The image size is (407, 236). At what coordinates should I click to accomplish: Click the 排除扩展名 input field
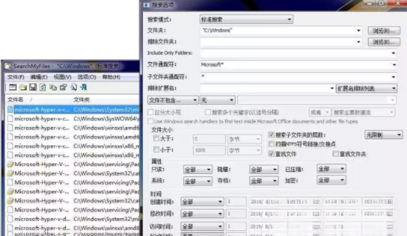coord(267,88)
